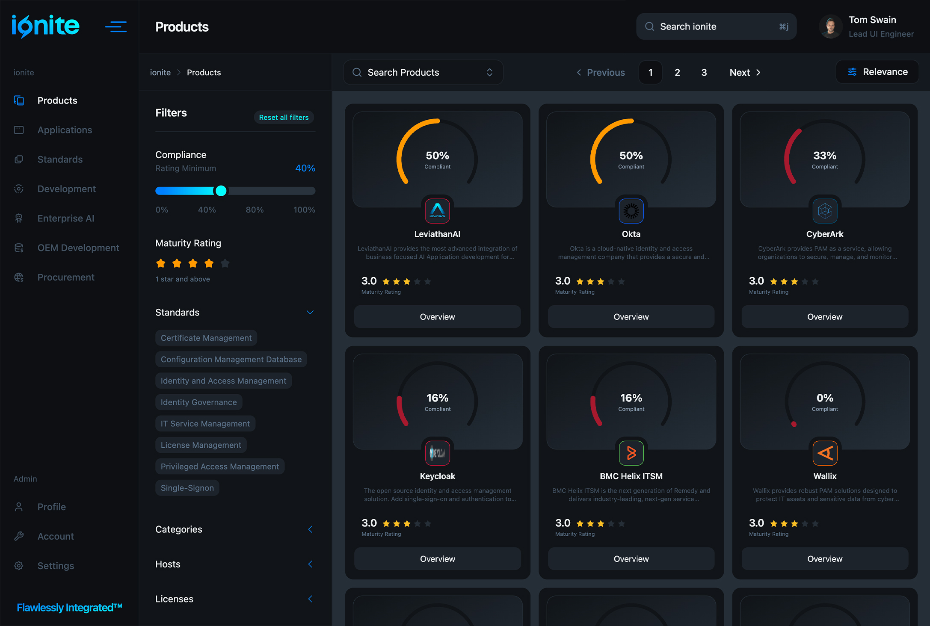Screen dimensions: 930x626
Task: Click the magnifier icon in Search ionite
Action: click(649, 27)
